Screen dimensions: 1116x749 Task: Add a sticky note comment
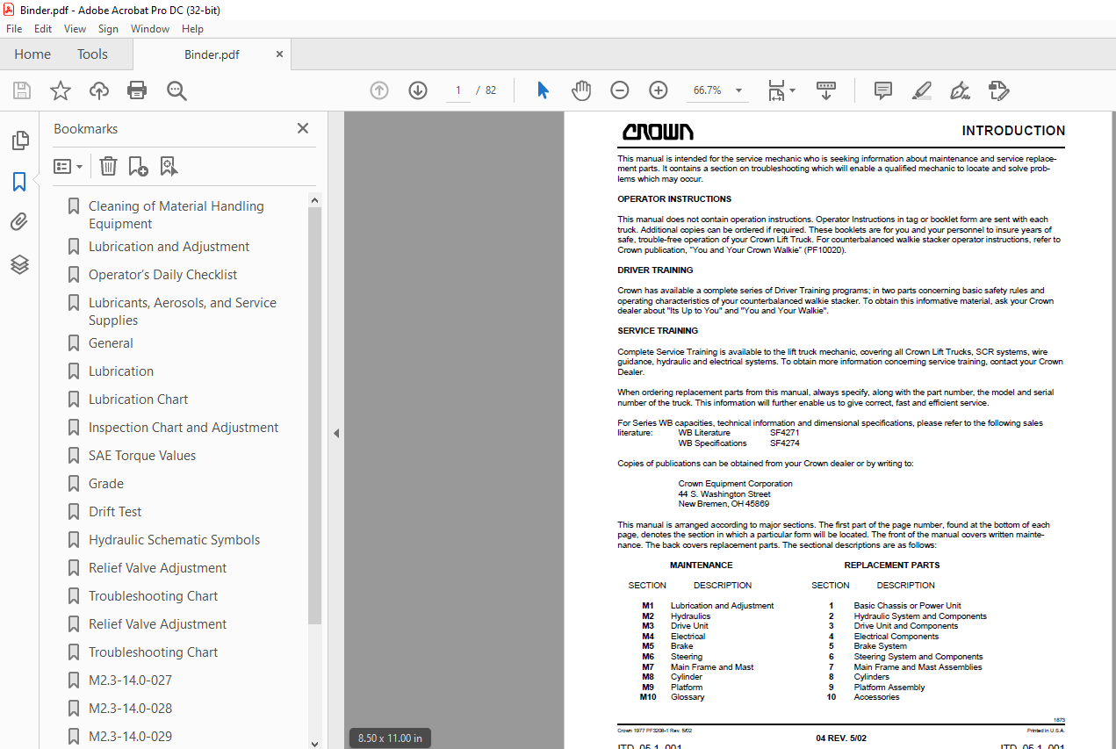(x=883, y=90)
